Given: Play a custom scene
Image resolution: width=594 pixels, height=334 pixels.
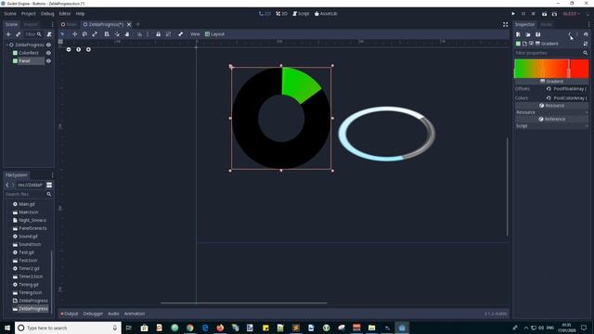Looking at the screenshot, I should (555, 14).
